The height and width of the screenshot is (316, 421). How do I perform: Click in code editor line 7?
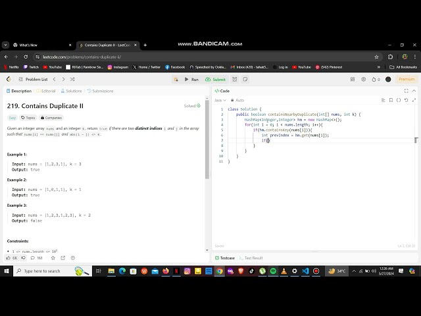pos(320,140)
